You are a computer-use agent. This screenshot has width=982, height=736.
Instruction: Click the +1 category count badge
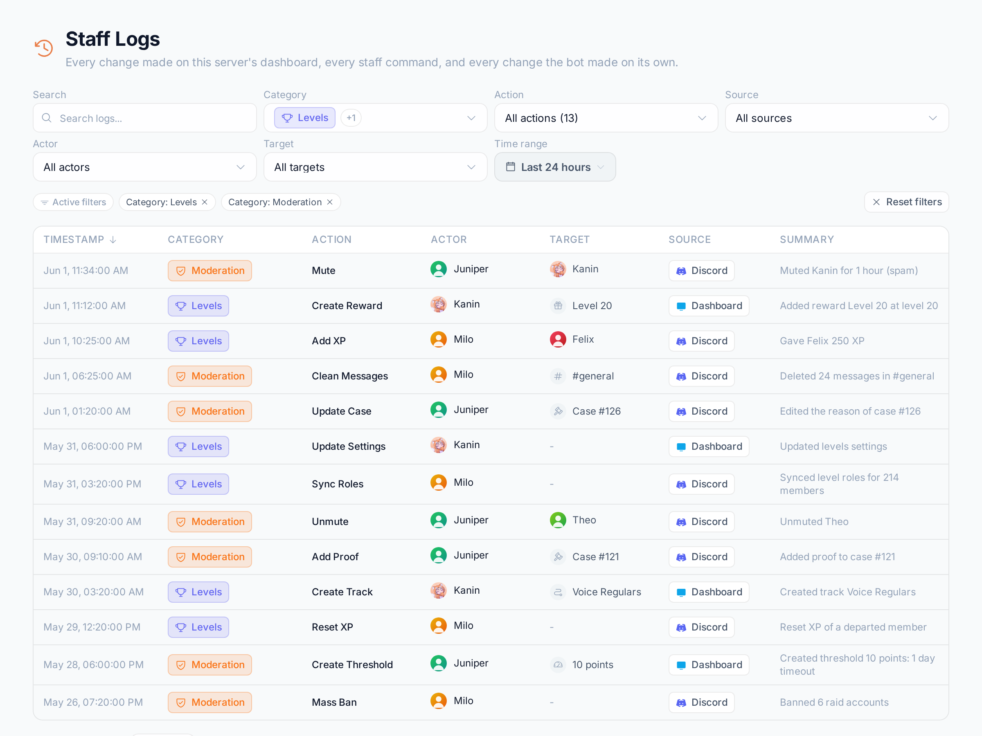point(351,118)
